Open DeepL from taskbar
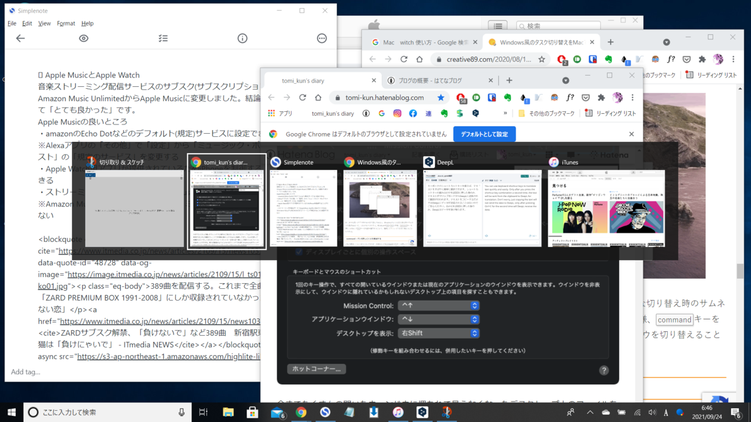The image size is (751, 422). pyautogui.click(x=422, y=412)
